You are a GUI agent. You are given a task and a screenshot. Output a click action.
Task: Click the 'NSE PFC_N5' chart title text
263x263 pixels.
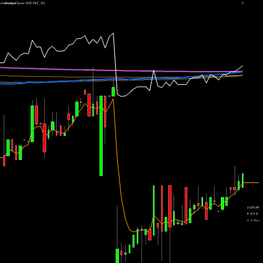35,3
